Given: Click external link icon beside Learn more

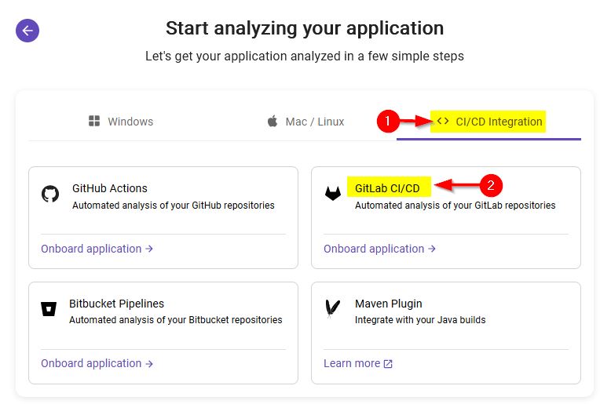Looking at the screenshot, I should [388, 364].
